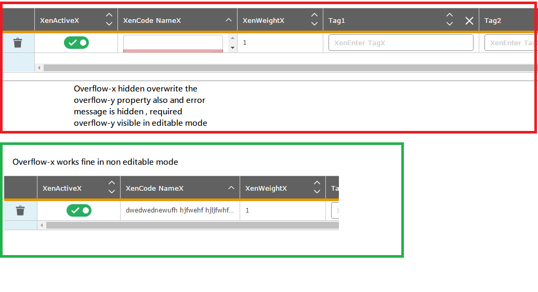The height and width of the screenshot is (292, 538).
Task: Select the text 'Overflow-x works fine in non editable mode'
Action: click(95, 162)
